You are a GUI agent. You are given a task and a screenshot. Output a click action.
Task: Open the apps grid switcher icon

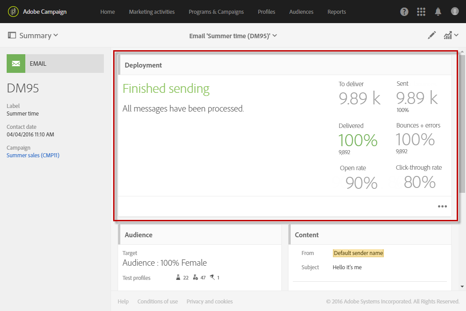(x=421, y=12)
